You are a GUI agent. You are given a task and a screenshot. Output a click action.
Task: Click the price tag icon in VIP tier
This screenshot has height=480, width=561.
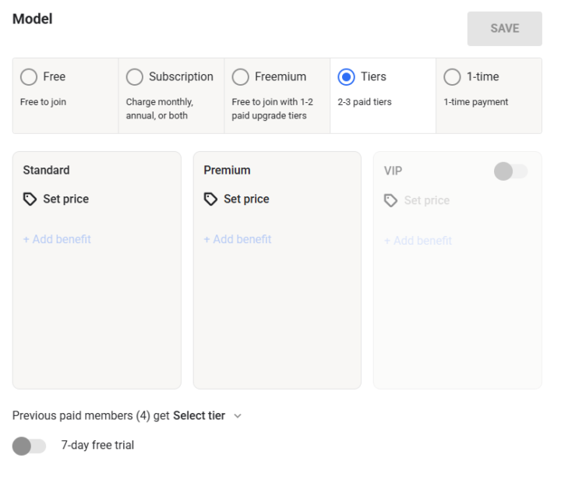click(x=391, y=201)
